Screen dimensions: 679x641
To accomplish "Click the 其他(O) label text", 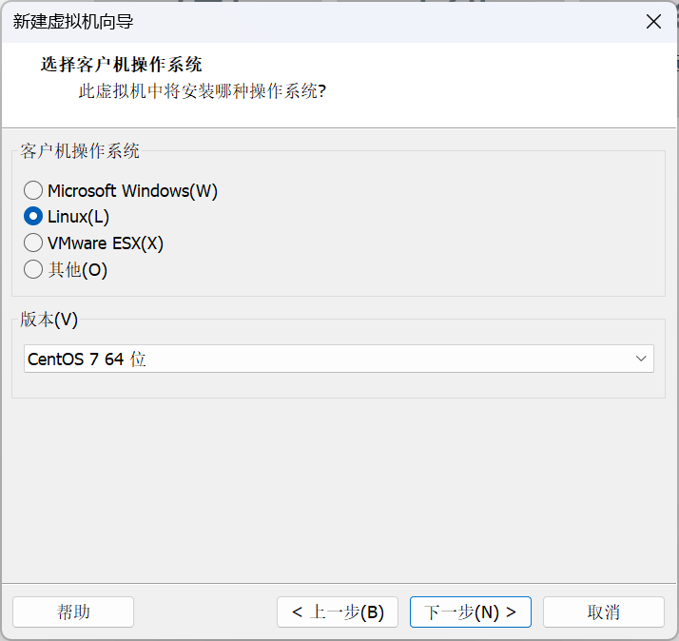I will [x=78, y=270].
